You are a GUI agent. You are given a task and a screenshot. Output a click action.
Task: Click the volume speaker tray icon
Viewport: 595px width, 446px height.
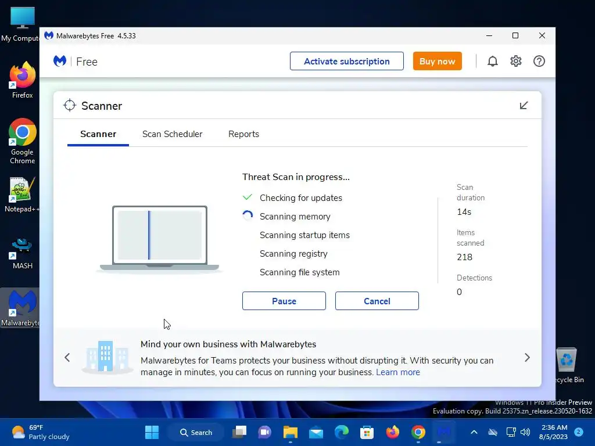525,432
